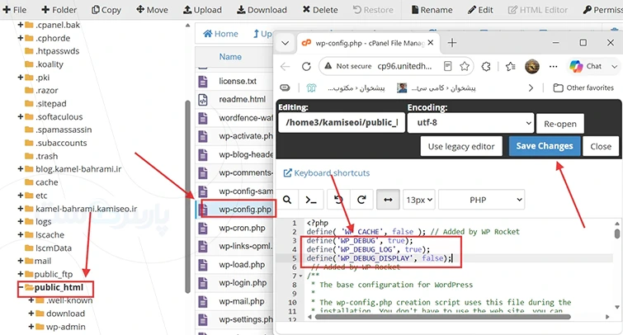Expand the .softaculous folder node
623x335 pixels.
point(21,117)
